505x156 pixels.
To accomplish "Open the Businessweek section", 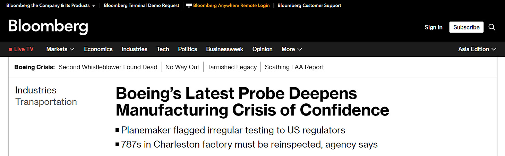I will coord(225,49).
